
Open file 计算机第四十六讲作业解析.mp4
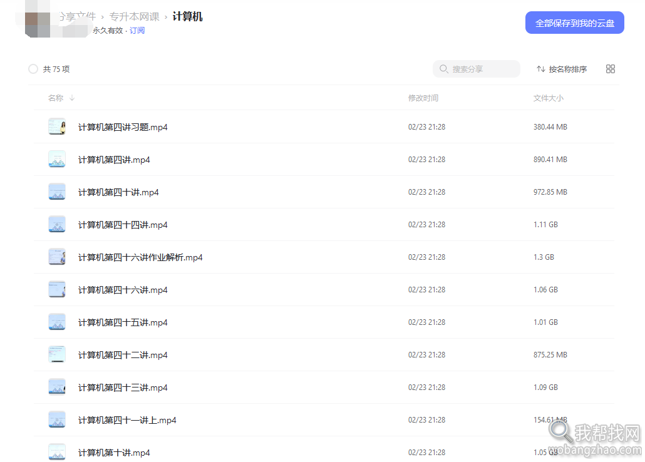[140, 257]
